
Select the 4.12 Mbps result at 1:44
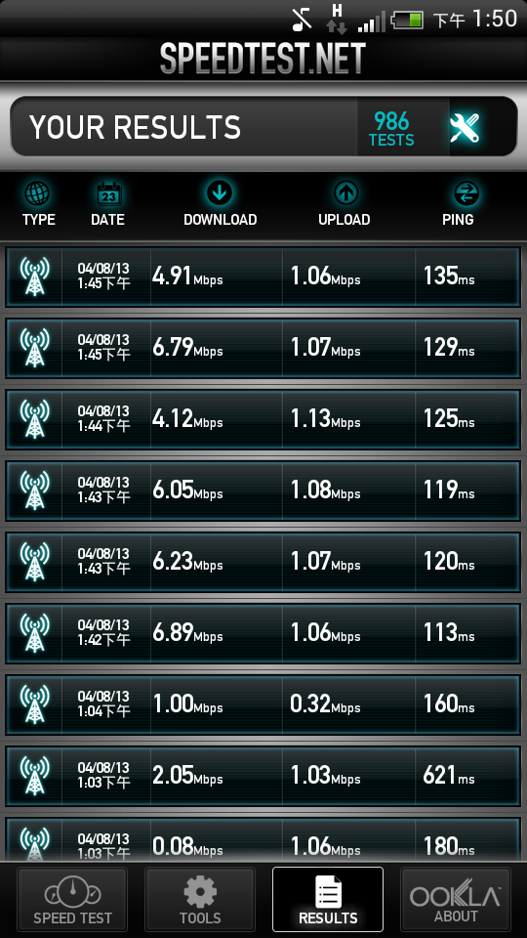[x=263, y=419]
